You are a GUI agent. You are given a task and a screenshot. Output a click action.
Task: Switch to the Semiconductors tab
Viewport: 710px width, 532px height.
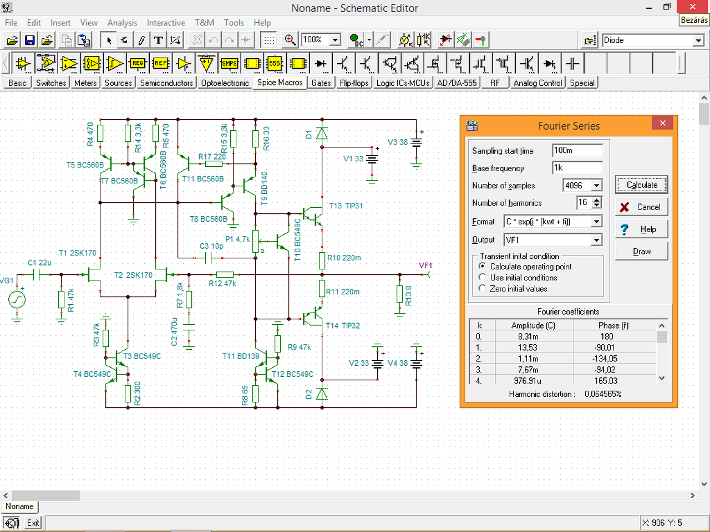click(166, 83)
